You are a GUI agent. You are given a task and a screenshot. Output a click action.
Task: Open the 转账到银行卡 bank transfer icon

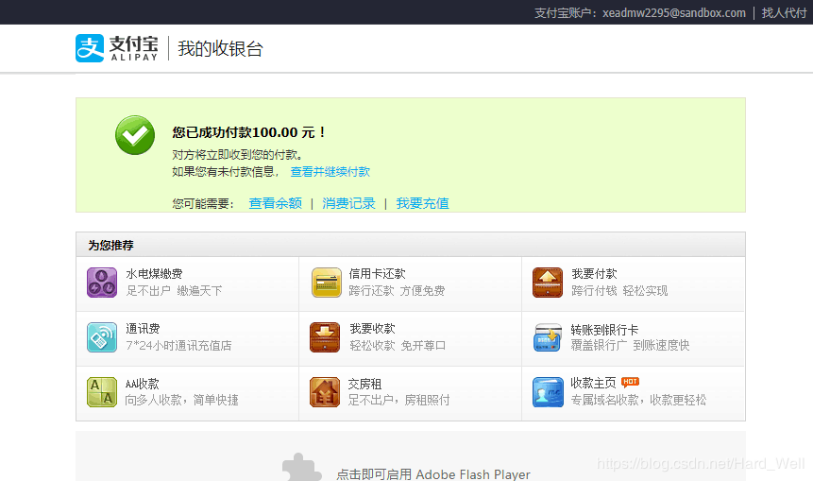[x=548, y=337]
